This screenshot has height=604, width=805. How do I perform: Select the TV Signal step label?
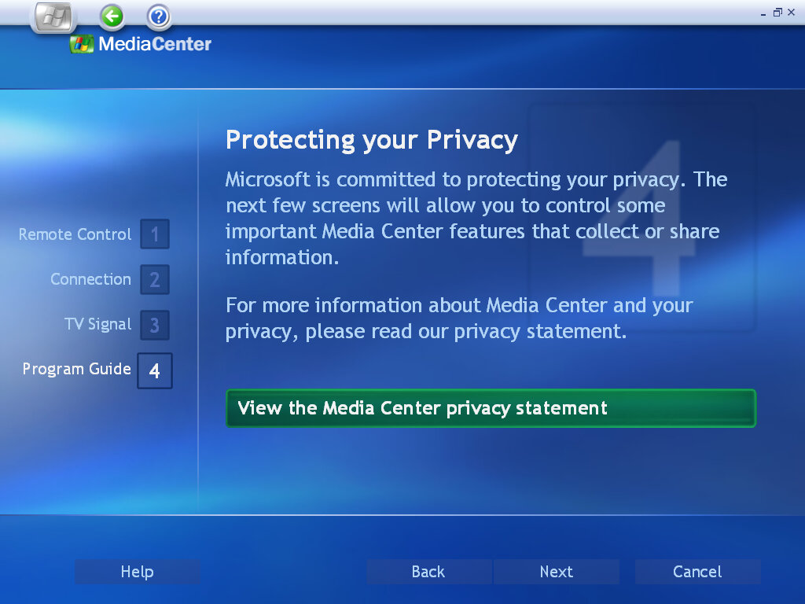[97, 324]
